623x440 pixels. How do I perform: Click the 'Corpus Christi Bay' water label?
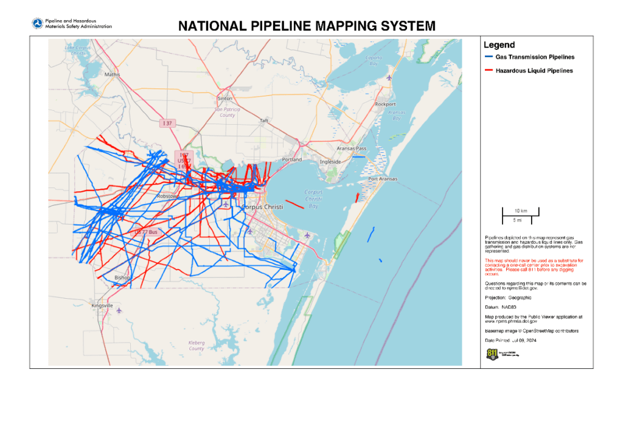313,199
